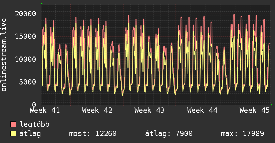Click the 0 y-axis label
The width and height of the screenshot is (275, 143).
(34, 104)
